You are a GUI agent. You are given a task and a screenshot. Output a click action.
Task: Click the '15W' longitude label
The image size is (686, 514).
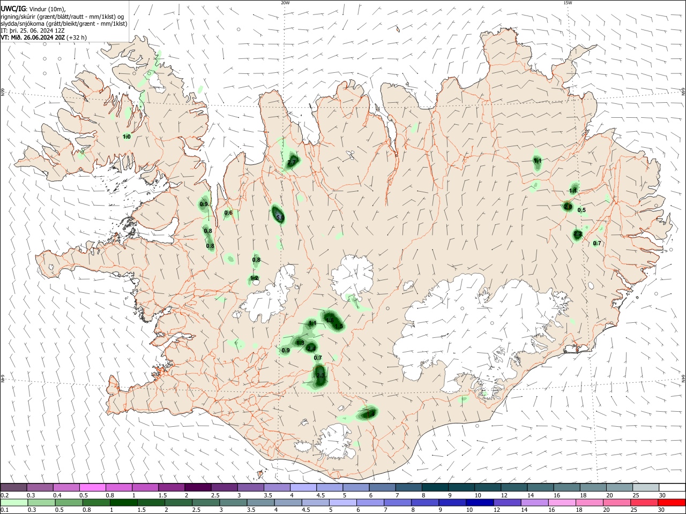coord(568,3)
